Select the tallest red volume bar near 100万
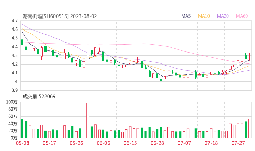This screenshot has height=151, width=255. tap(88, 120)
